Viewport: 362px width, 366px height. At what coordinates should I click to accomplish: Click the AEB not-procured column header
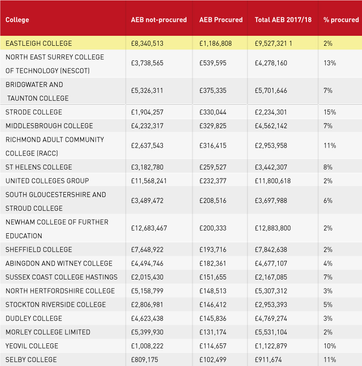[159, 20]
